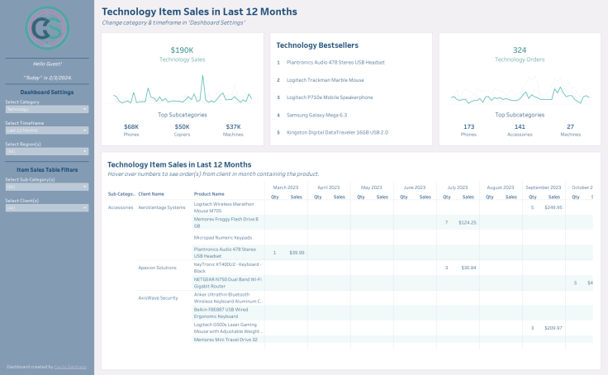Click the 141 Accessories orders figure
The width and height of the screenshot is (608, 375).
pyautogui.click(x=520, y=126)
